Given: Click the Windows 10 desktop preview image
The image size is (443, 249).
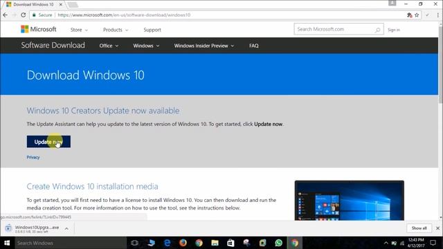Looking at the screenshot, I should (349, 201).
